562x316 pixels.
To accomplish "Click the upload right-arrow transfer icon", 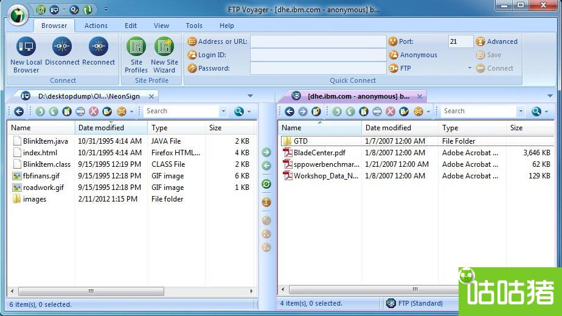I will (x=266, y=152).
